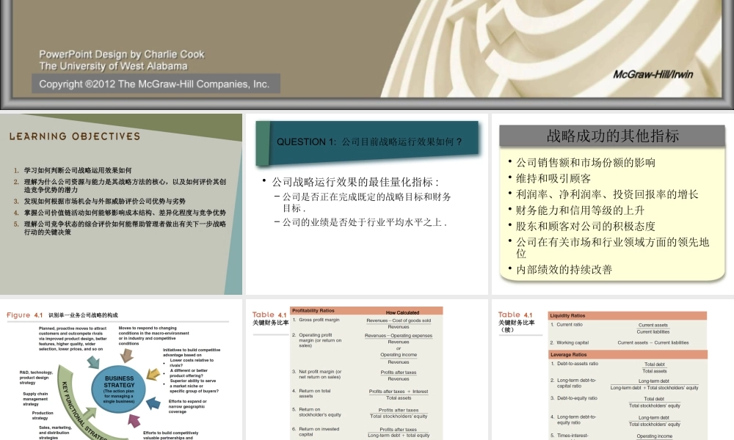Screen dimensions: 734x440
Task: Click objective 4 starting with "掌握公司价值链活动"
Action: [x=125, y=212]
